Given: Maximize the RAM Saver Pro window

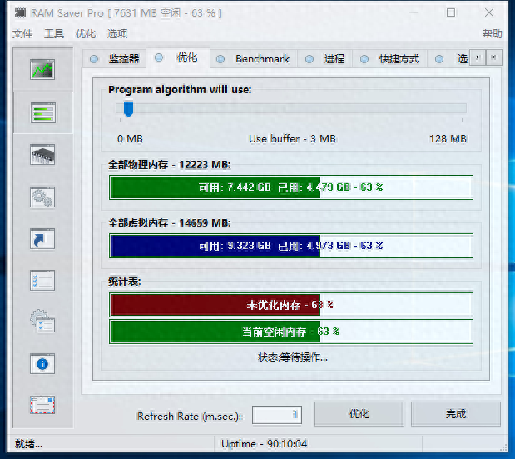Looking at the screenshot, I should tap(451, 12).
